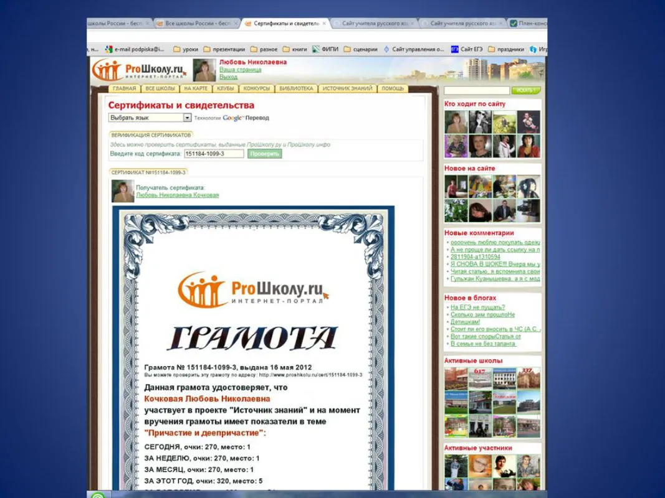
Task: Close the 'Сертификаты и свидетельства' browser tab
Action: tap(324, 24)
